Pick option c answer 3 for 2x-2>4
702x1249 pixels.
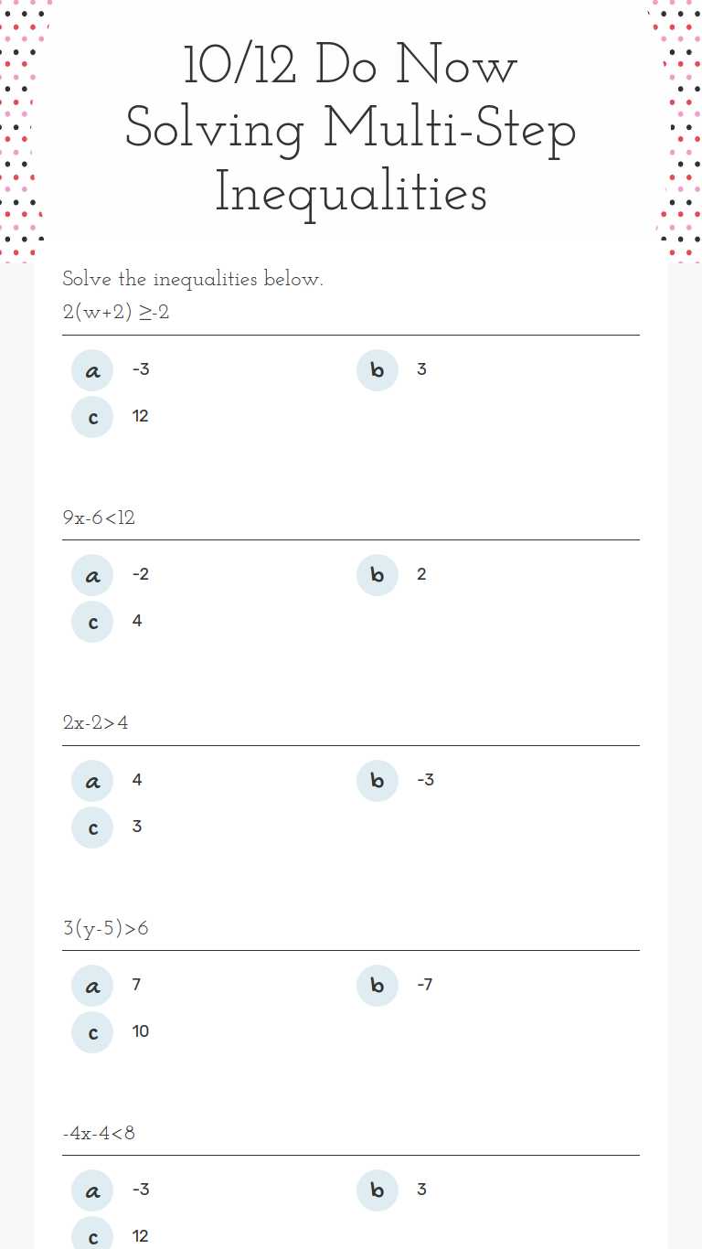[x=92, y=827]
